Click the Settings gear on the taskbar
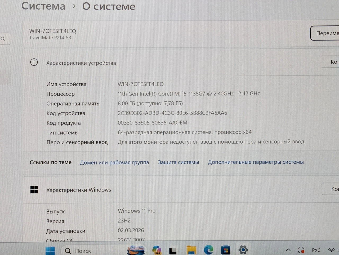This screenshot has width=339, height=255. pos(243,250)
